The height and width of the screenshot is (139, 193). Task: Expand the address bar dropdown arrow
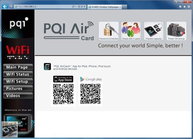pos(76,7)
